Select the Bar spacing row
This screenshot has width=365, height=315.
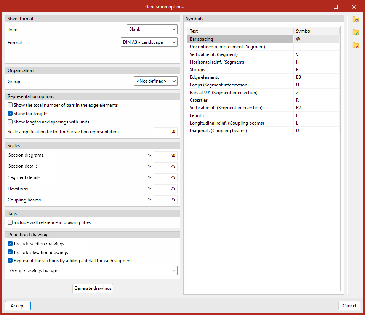264,39
